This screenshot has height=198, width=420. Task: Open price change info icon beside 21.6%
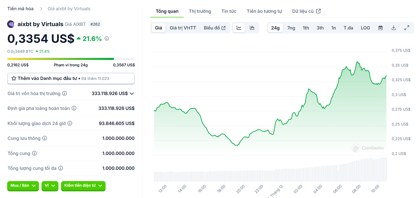coord(107,38)
